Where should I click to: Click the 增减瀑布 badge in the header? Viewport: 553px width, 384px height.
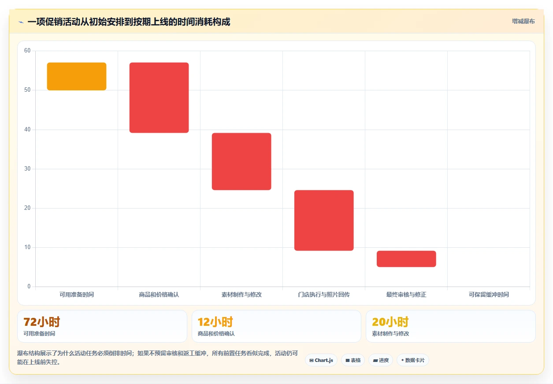coord(523,21)
